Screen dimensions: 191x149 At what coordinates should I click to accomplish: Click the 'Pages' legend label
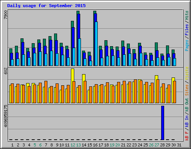[187, 45]
